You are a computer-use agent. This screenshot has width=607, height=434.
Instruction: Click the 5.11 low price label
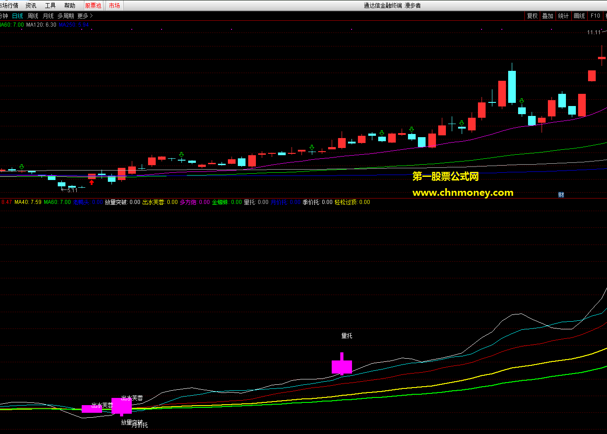pos(72,190)
